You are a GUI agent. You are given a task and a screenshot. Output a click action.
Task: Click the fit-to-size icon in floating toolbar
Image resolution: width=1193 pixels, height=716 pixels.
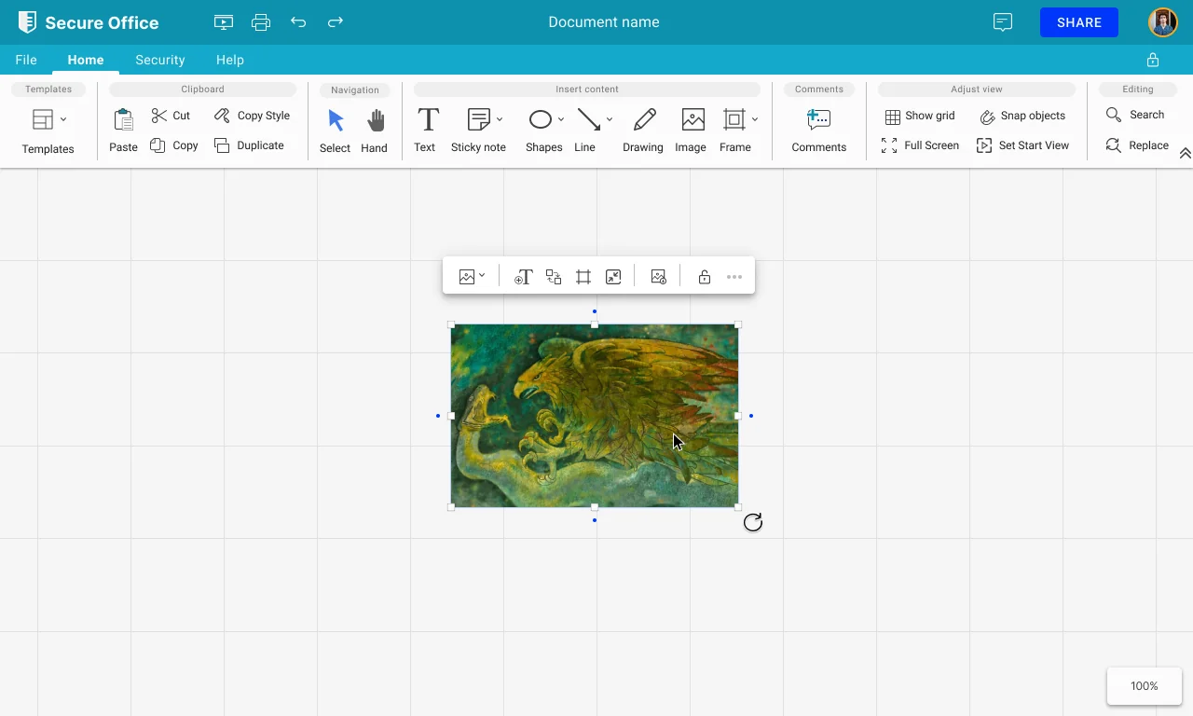[613, 277]
